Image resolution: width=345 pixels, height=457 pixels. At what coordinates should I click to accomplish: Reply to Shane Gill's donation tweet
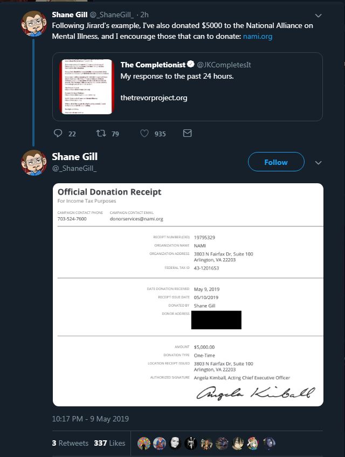57,133
